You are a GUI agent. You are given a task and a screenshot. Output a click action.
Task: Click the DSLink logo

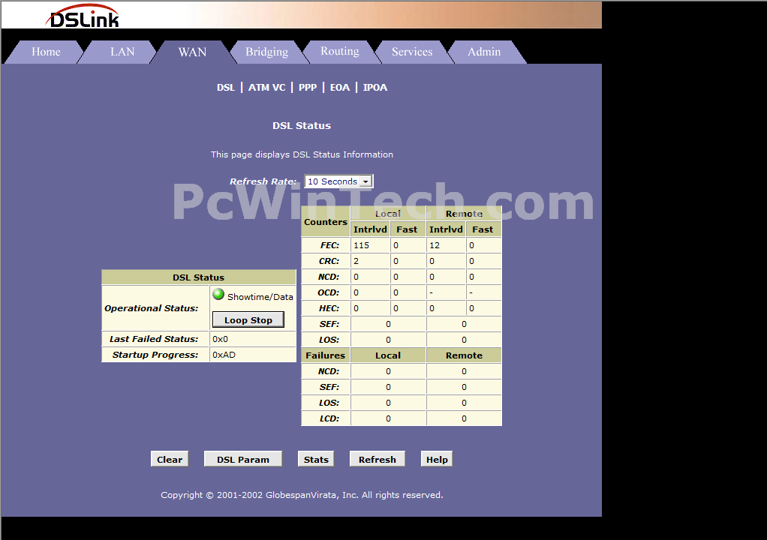(x=83, y=16)
